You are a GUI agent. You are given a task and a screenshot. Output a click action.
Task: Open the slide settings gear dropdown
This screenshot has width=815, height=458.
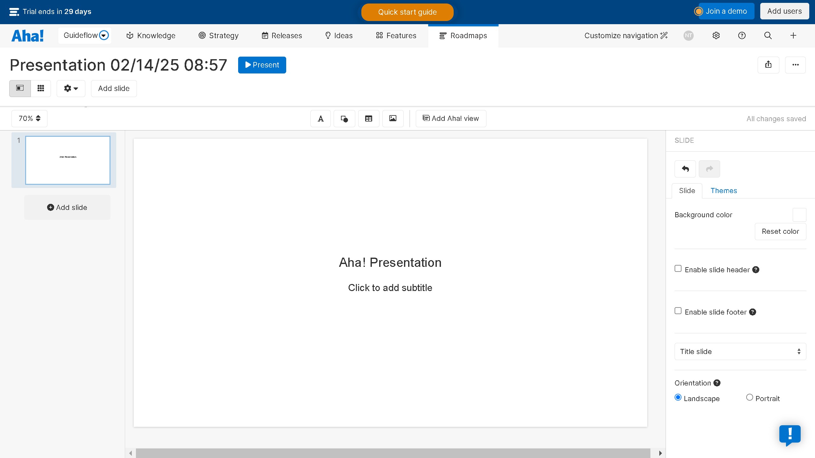coord(71,88)
